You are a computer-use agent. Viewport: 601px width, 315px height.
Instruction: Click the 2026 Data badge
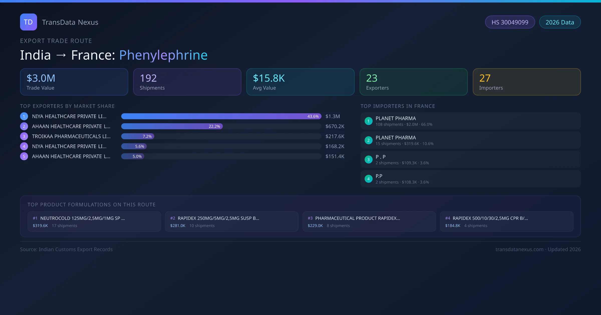(x=560, y=22)
